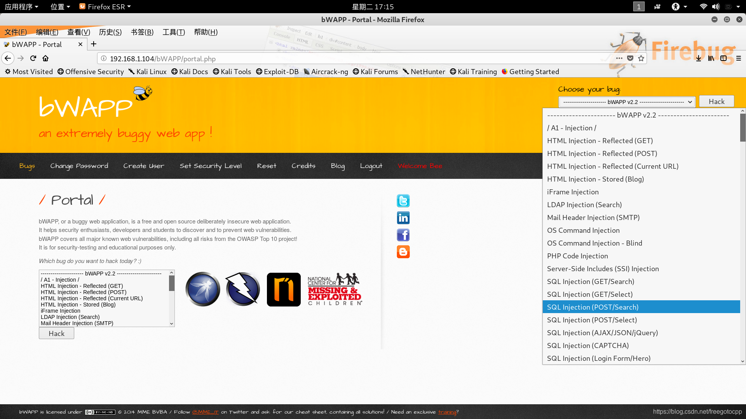Open the Credits page
Image resolution: width=746 pixels, height=419 pixels.
click(x=303, y=166)
